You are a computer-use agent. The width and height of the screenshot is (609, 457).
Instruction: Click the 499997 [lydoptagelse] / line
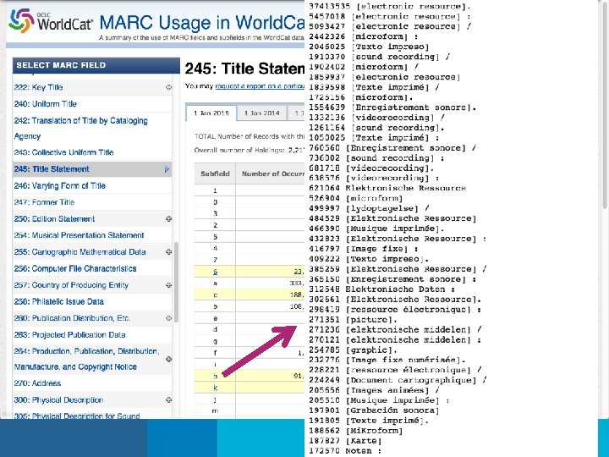click(369, 208)
